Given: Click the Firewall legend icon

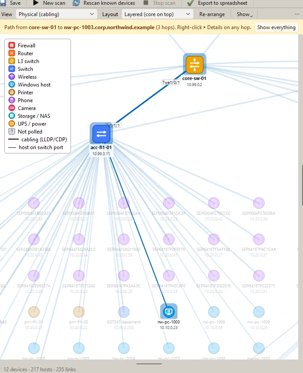Looking at the screenshot, I should pos(12,45).
